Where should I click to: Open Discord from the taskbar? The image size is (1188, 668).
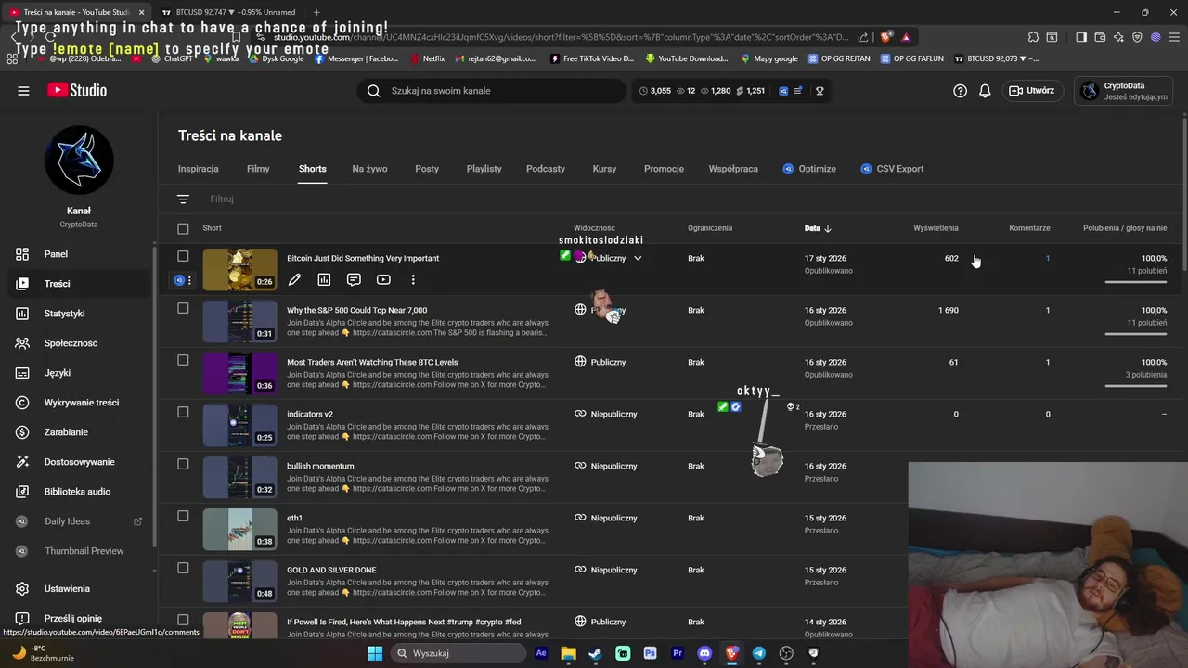point(704,653)
